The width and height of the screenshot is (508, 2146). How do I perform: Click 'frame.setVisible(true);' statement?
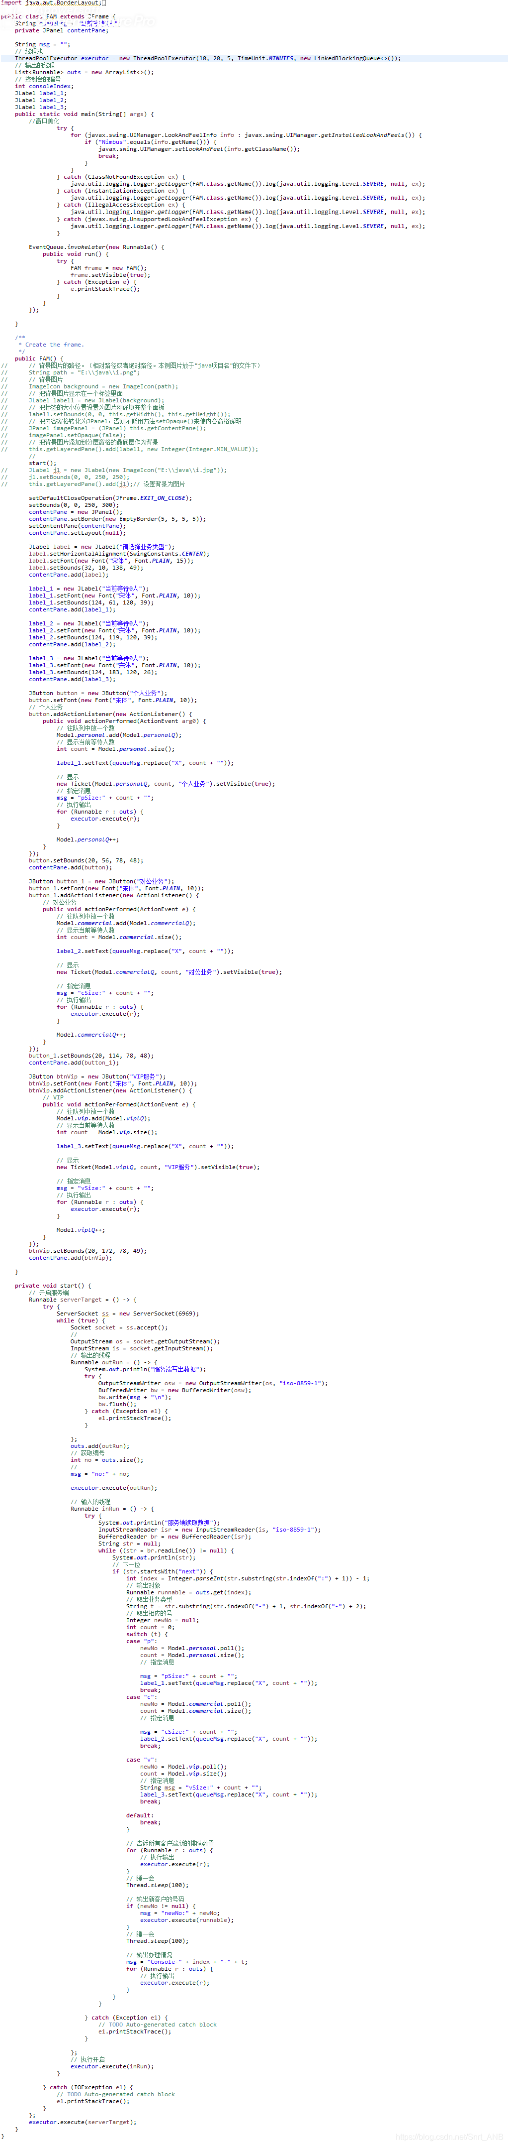pyautogui.click(x=110, y=275)
